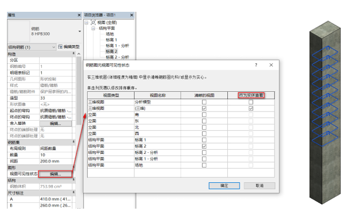Click the 视图 (全部) views icon in browser

tap(93, 23)
